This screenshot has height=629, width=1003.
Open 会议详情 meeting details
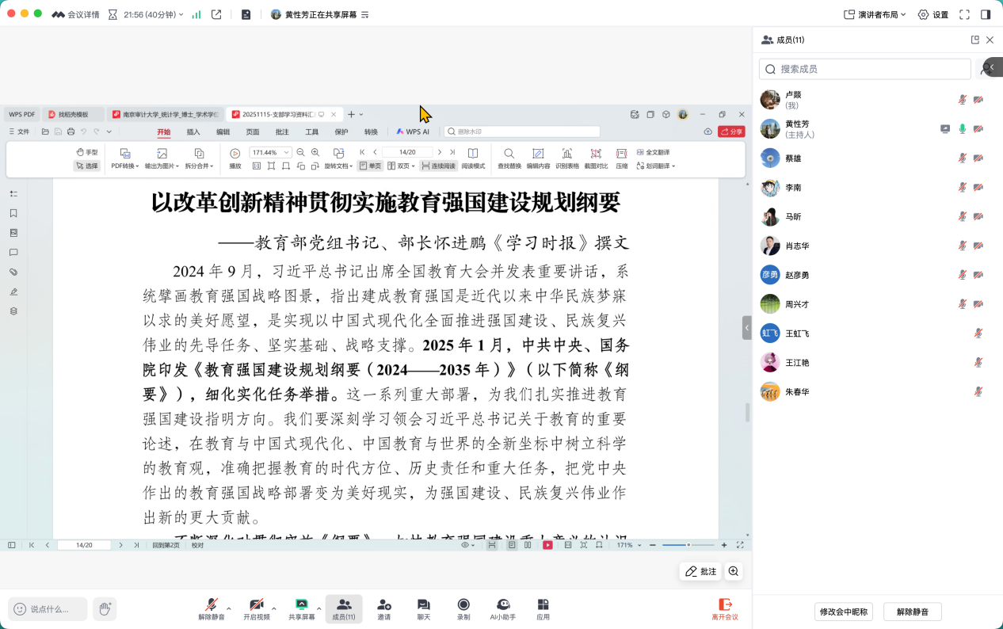coord(76,14)
